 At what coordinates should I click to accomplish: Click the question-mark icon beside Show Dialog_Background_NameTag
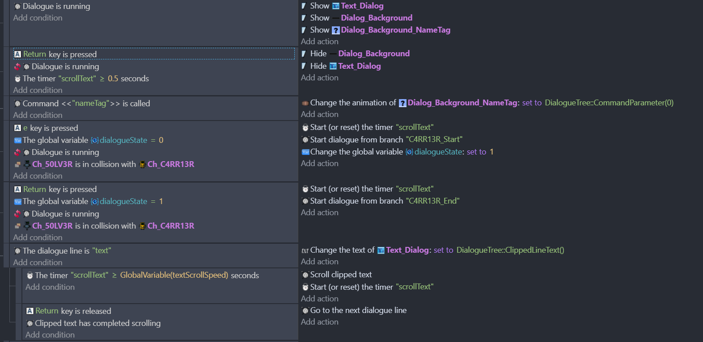coord(335,30)
